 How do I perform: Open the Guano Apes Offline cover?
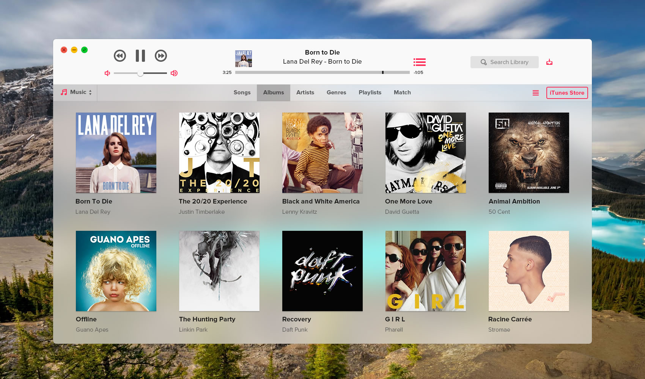coord(116,271)
